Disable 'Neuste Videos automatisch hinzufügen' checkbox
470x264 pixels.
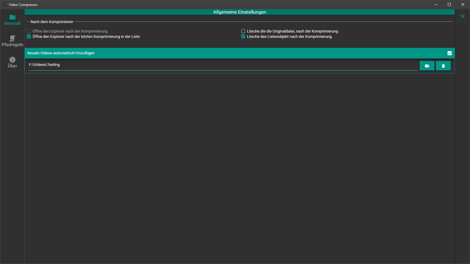pyautogui.click(x=450, y=53)
